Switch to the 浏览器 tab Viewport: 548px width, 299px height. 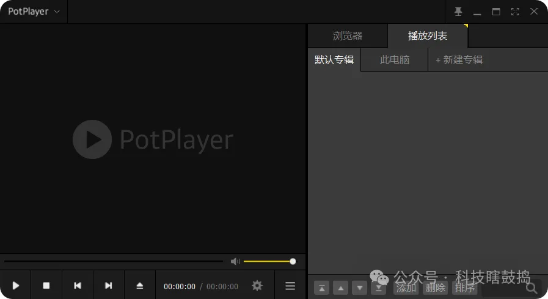click(x=348, y=35)
